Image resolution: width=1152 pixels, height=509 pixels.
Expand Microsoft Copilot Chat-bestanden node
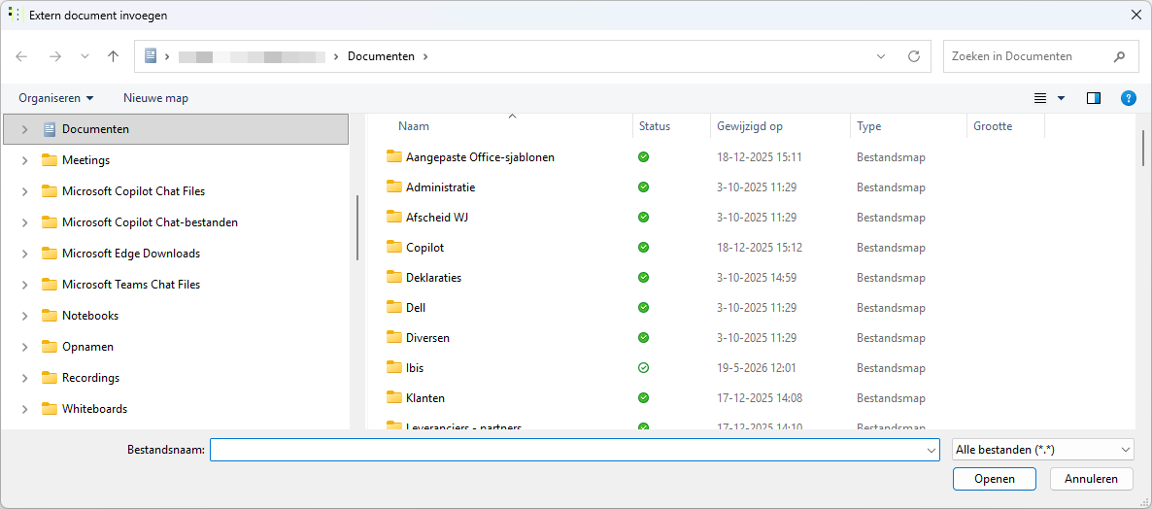coord(25,222)
